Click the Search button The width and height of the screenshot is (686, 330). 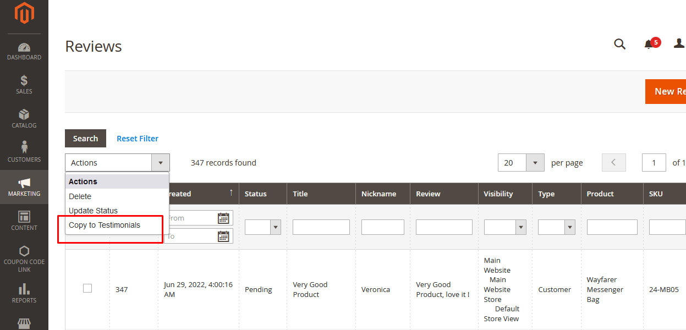point(85,139)
